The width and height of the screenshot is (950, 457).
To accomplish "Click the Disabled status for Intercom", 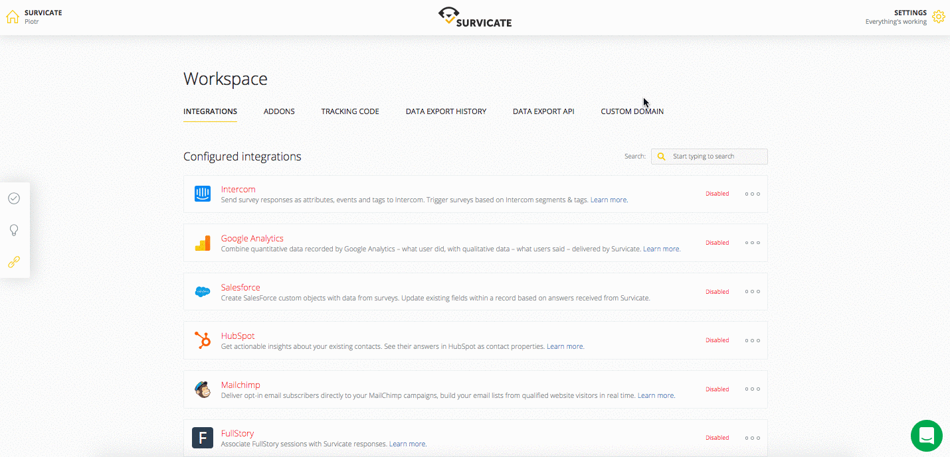I will pos(717,194).
